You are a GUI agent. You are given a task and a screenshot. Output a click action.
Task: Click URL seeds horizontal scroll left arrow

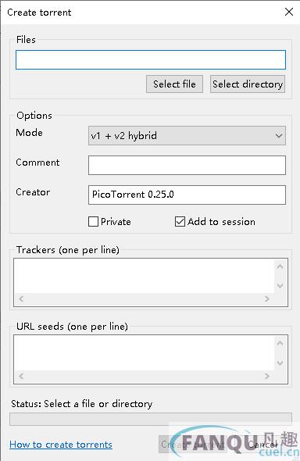point(21,376)
